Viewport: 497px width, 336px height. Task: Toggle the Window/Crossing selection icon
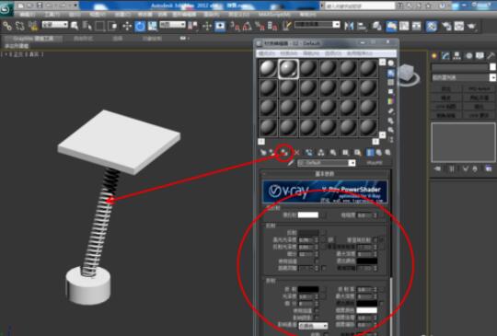pos(112,26)
